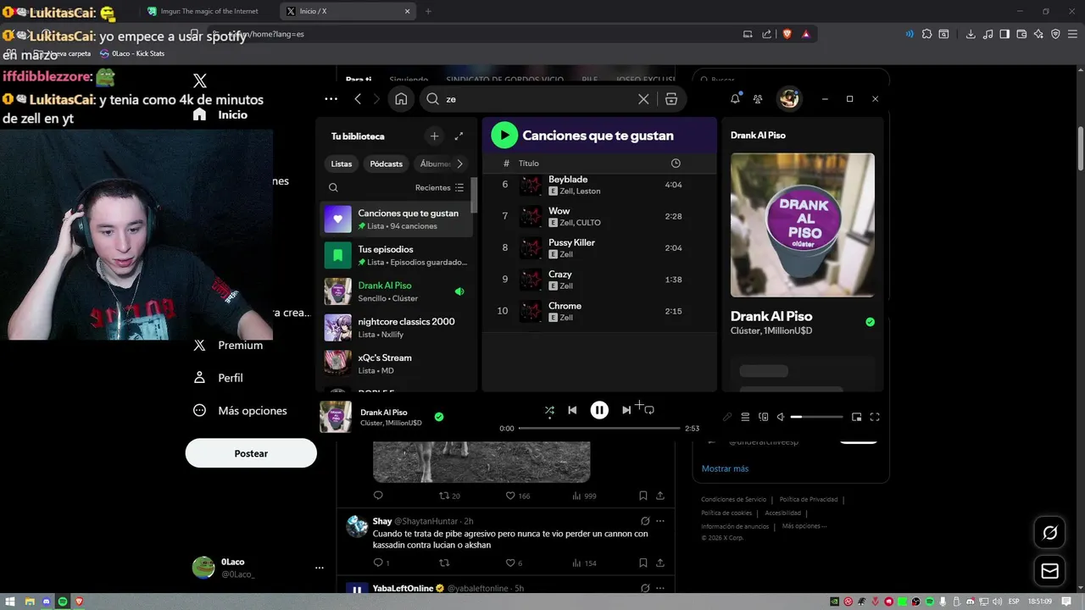Viewport: 1085px width, 610px height.
Task: Open Premium in X sidebar
Action: [x=229, y=345]
